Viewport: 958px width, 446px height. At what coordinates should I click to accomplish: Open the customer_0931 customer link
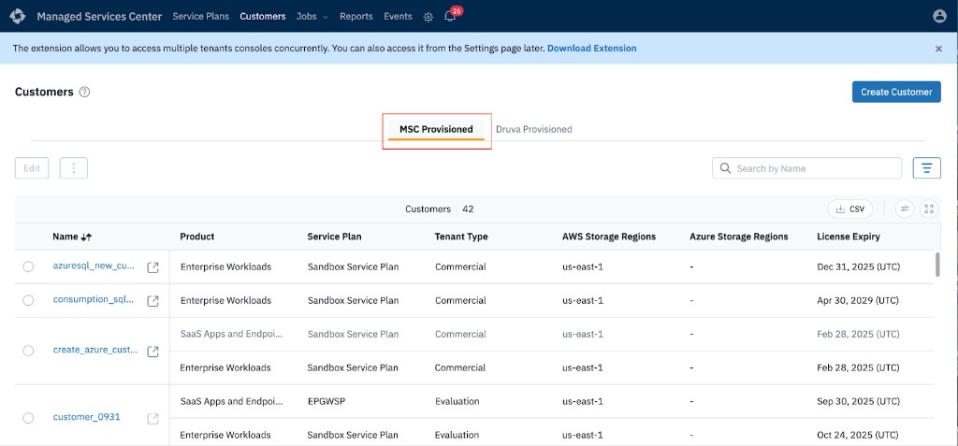(x=87, y=417)
